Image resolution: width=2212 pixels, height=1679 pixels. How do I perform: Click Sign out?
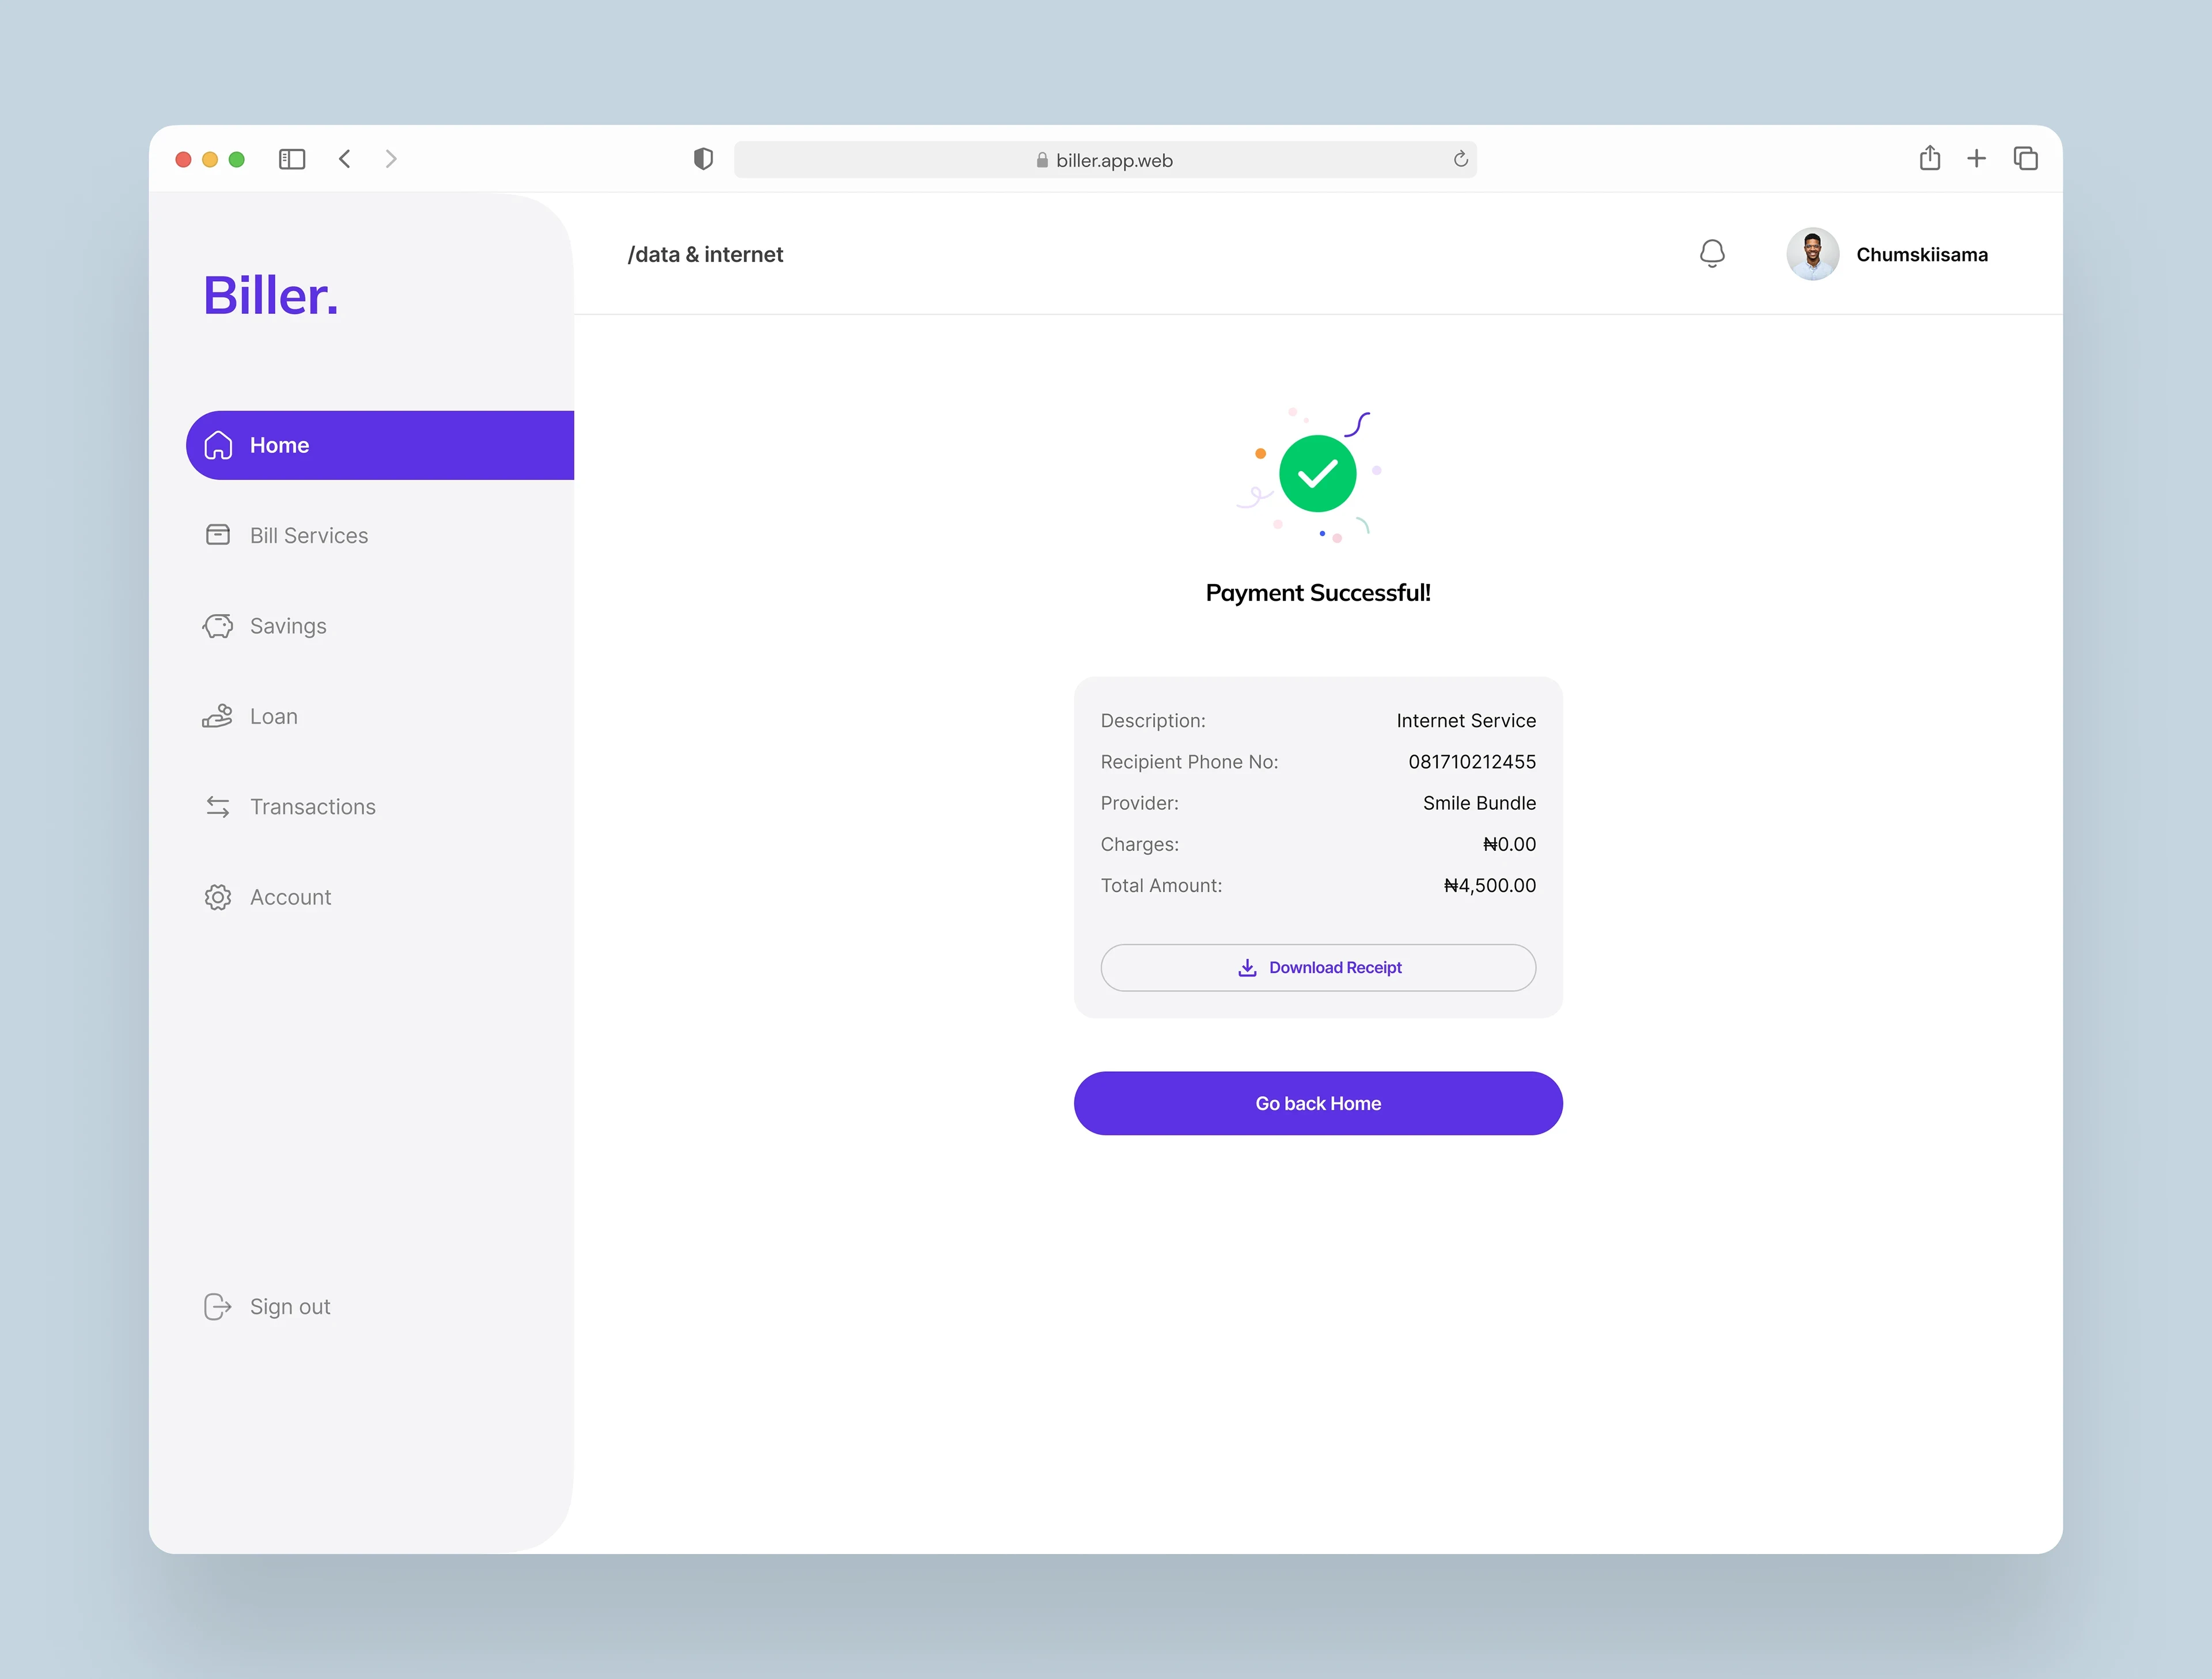[289, 1306]
